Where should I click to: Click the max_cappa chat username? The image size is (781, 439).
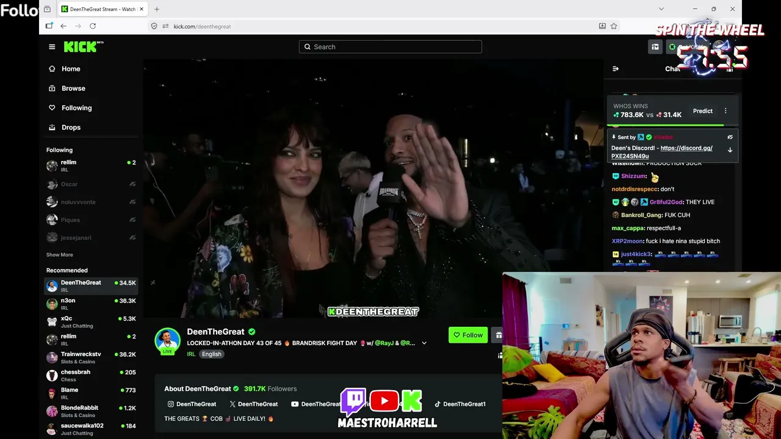click(x=628, y=228)
